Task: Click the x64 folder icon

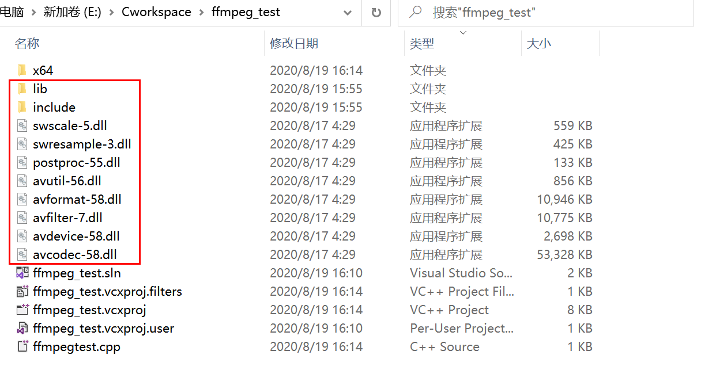Action: 22,70
